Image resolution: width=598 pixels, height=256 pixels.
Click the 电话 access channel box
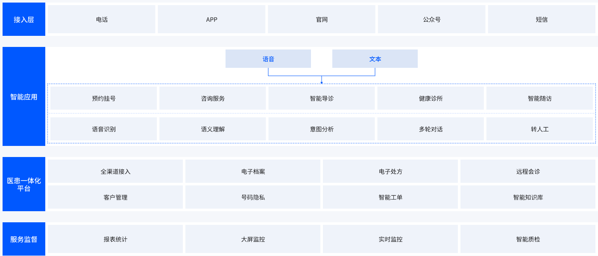pyautogui.click(x=102, y=19)
